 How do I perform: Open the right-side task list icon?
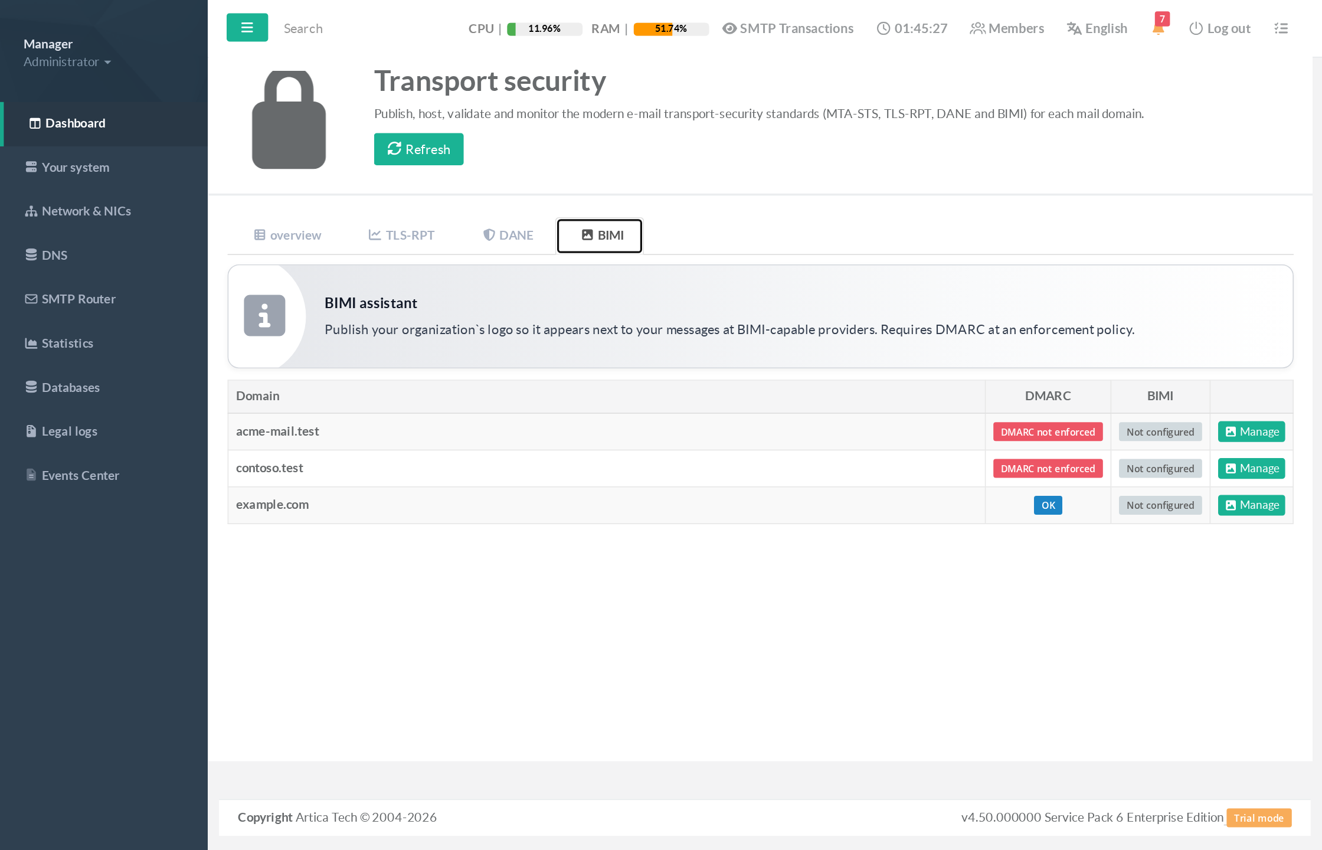point(1281,28)
